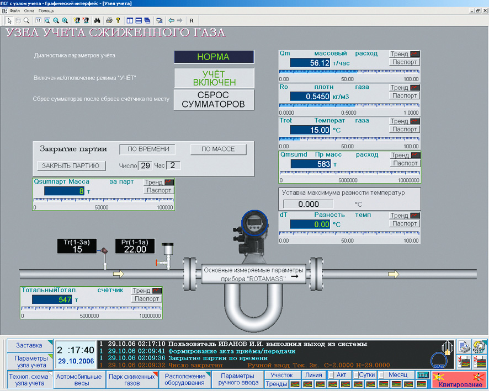Select batch closing ПО ВРЕМЕНИ
Viewport: 489px width, 391px height.
click(147, 149)
